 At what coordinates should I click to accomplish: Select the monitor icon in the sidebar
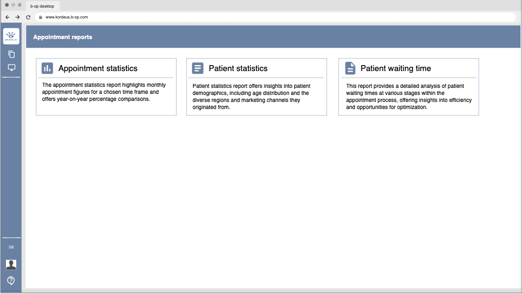(x=11, y=68)
